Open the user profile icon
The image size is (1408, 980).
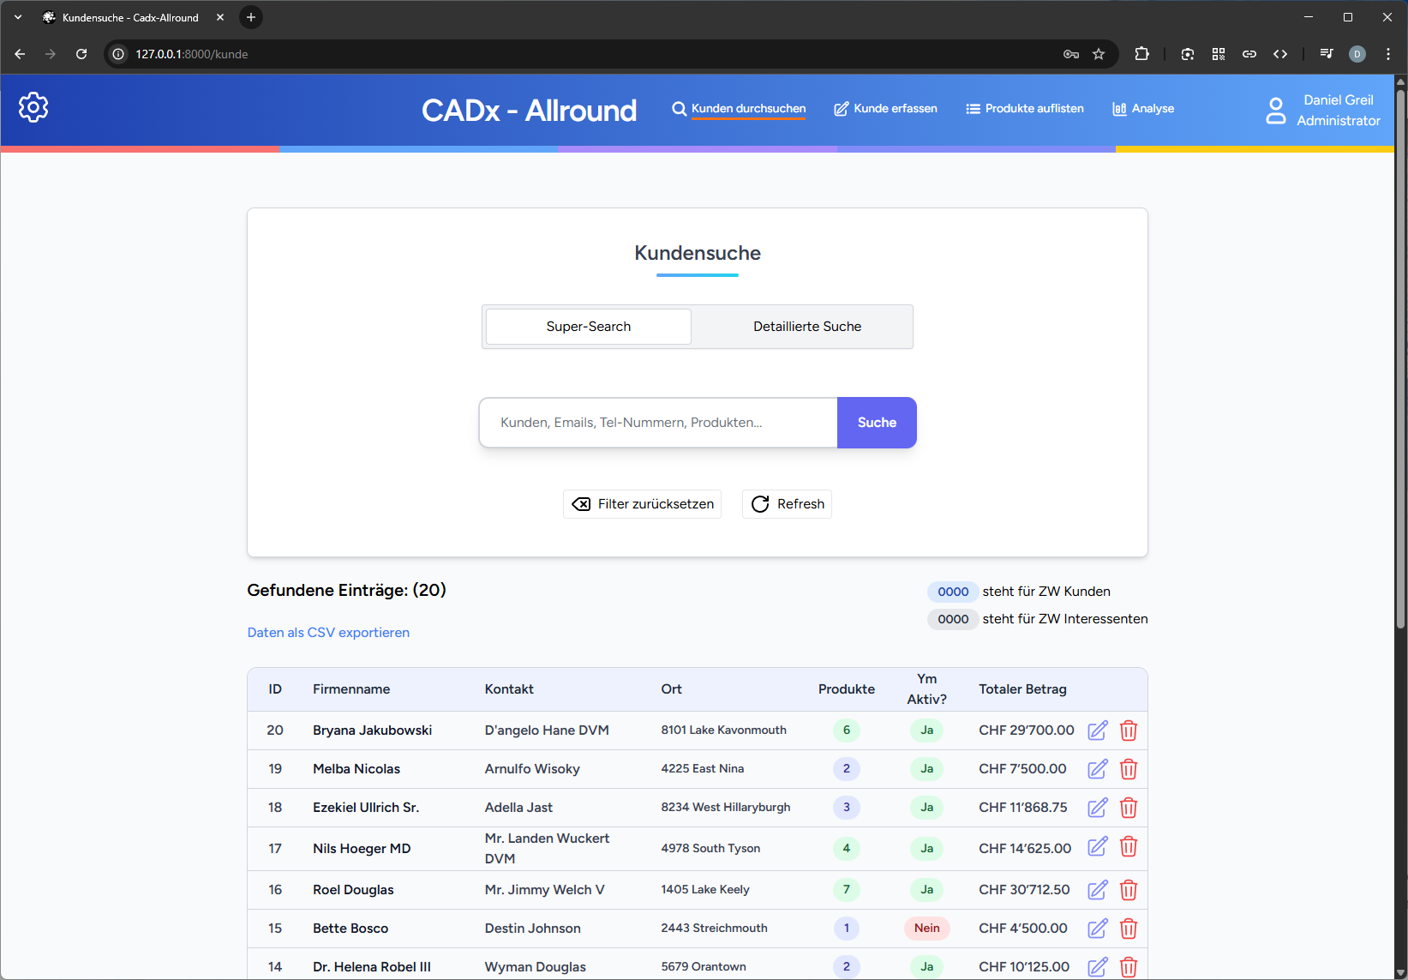coord(1275,111)
